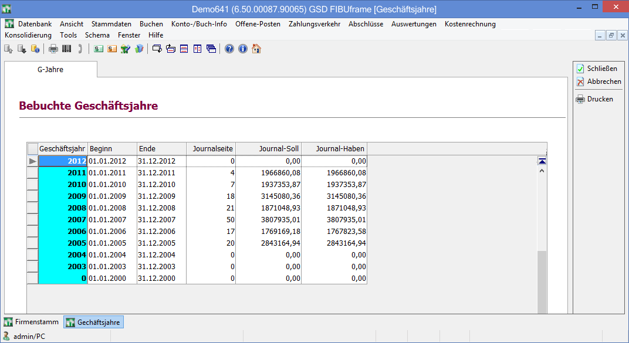Click the house home icon in toolbar
This screenshot has height=343, width=629.
[x=256, y=49]
